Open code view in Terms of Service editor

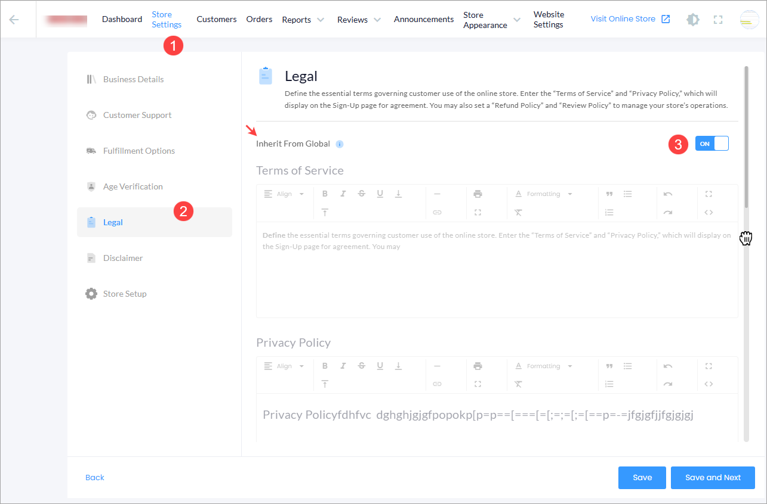click(709, 212)
